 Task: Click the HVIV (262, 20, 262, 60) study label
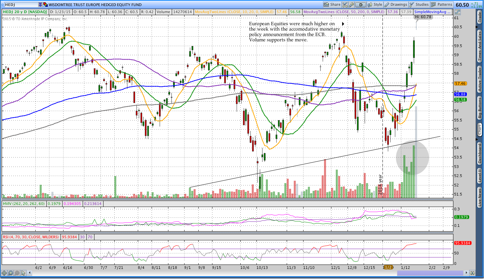click(x=24, y=204)
